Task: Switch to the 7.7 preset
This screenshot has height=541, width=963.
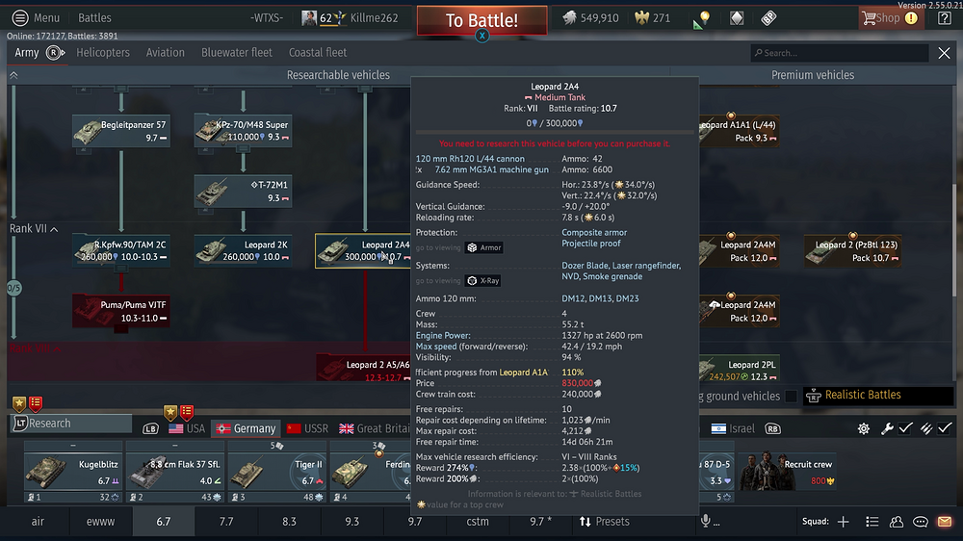Action: (x=226, y=522)
